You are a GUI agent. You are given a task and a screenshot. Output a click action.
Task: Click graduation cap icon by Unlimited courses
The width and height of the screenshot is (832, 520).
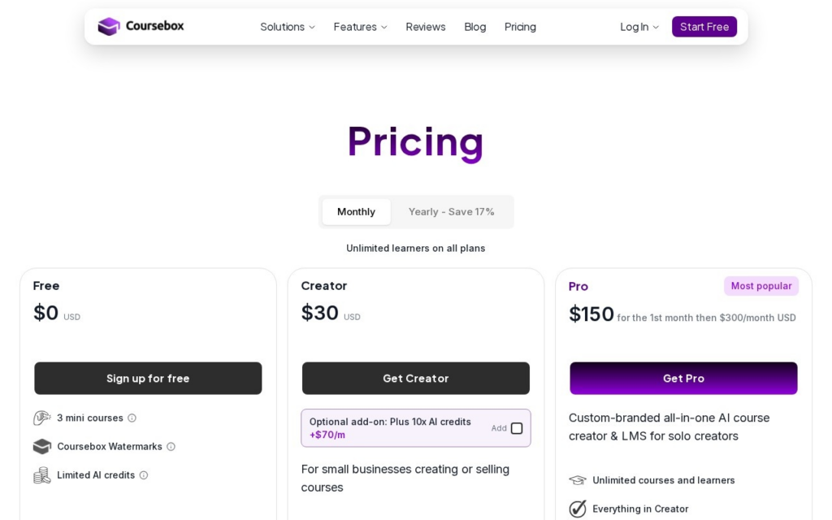click(578, 480)
